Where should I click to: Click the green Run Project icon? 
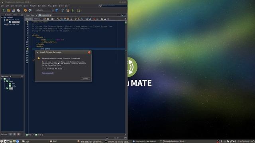pyautogui.click(x=73, y=10)
